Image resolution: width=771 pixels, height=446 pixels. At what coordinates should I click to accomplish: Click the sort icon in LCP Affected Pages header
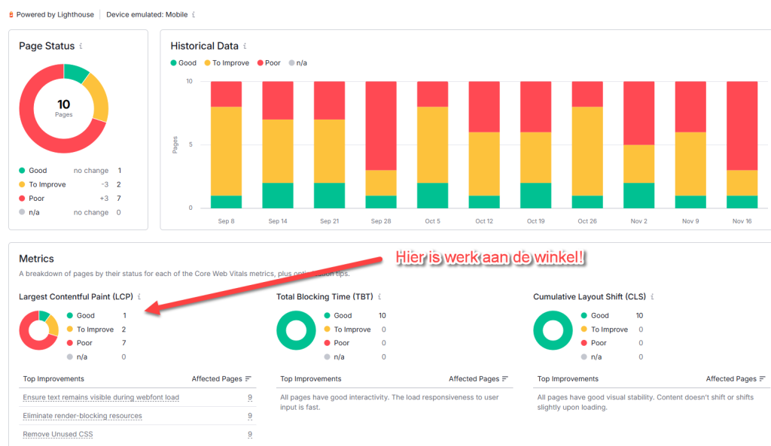pyautogui.click(x=248, y=379)
